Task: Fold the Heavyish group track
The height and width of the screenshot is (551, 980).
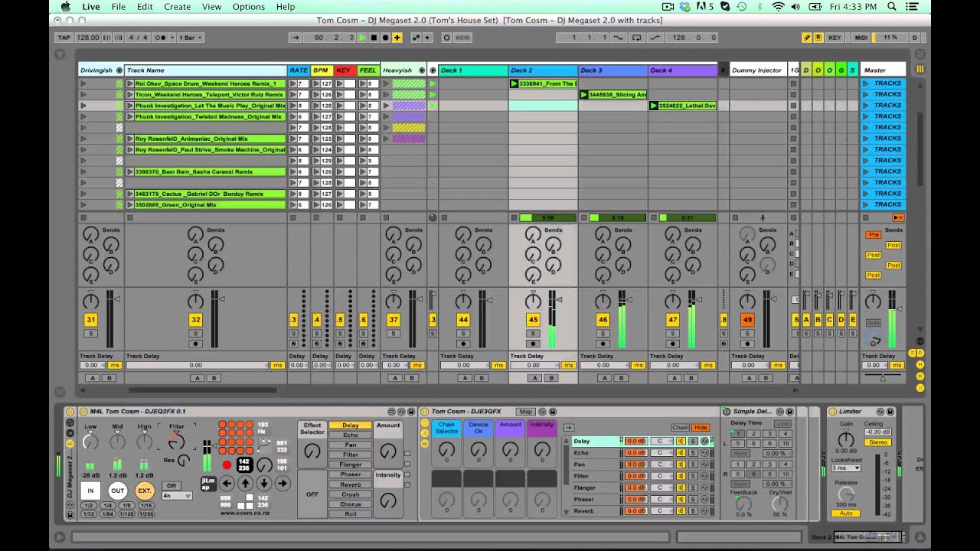Action: pos(421,70)
